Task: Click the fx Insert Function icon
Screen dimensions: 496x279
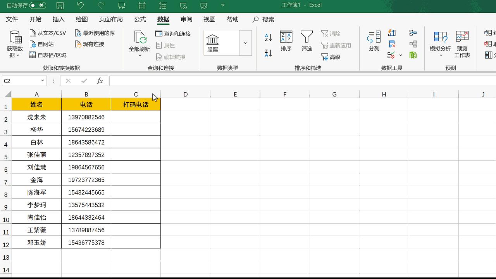Action: [x=100, y=81]
